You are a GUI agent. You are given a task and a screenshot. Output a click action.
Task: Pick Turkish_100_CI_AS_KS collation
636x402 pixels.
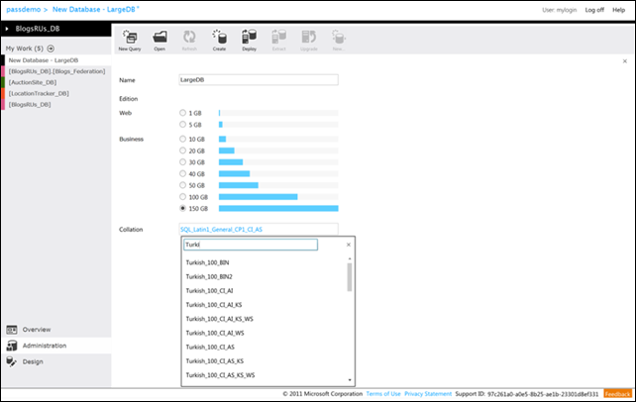point(215,361)
